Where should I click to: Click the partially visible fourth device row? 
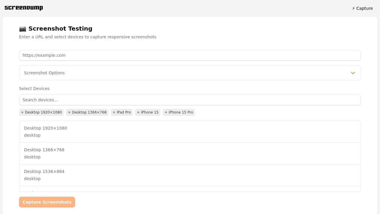[190, 189]
